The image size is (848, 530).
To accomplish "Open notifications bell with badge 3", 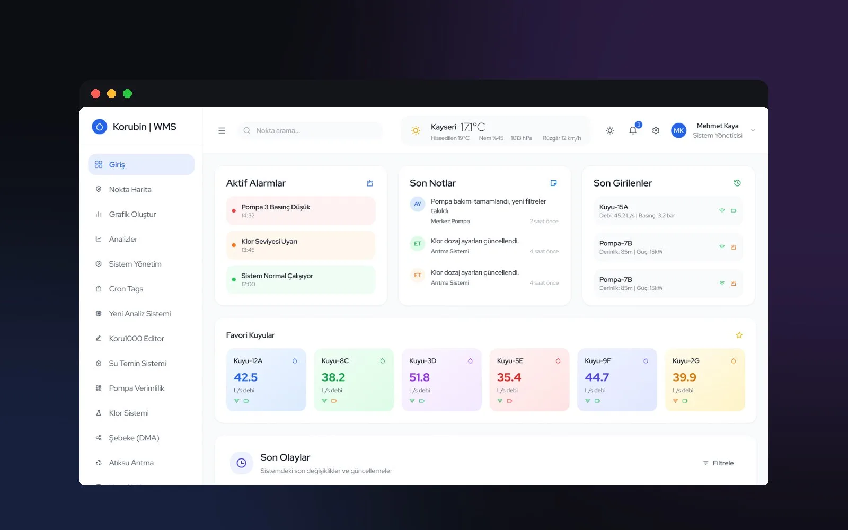I will (x=633, y=130).
